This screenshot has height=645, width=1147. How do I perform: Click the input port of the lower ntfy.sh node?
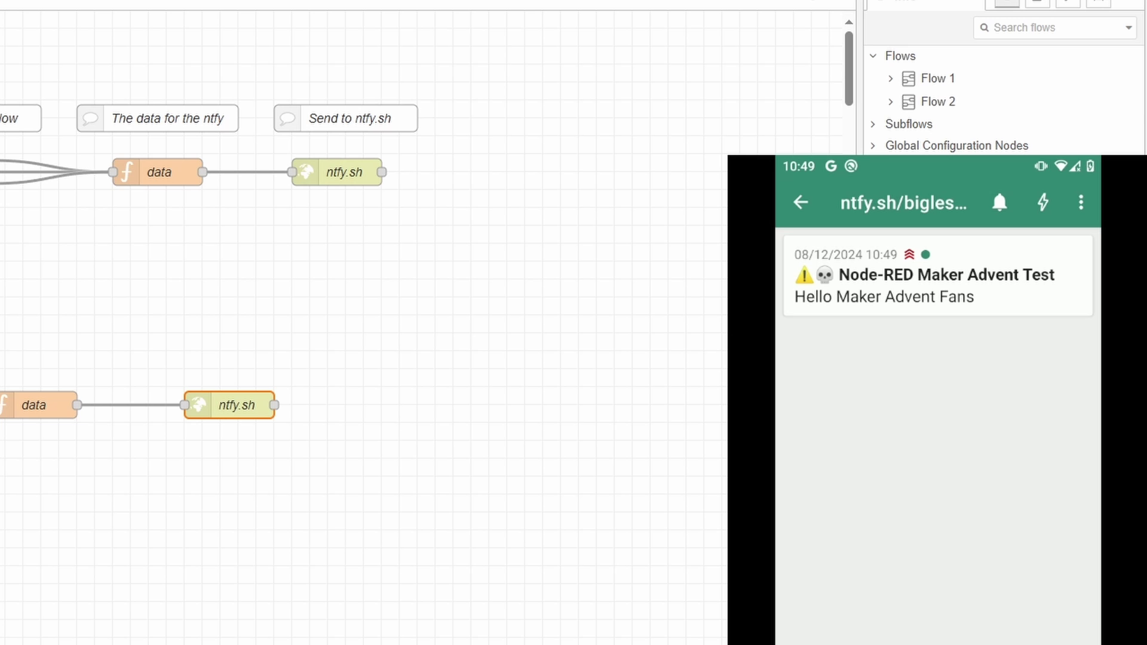pyautogui.click(x=185, y=405)
